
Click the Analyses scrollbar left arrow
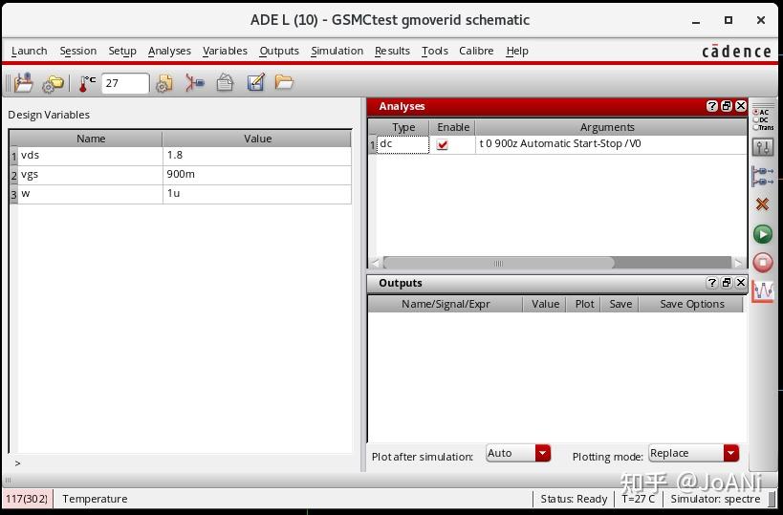376,263
